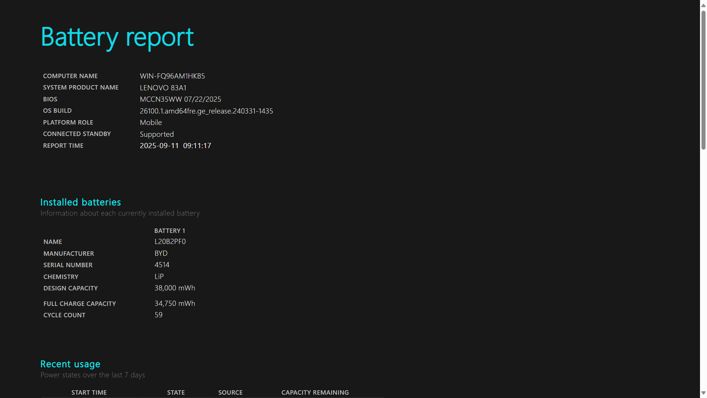The image size is (707, 398).
Task: Click the scrollbar down arrow
Action: click(703, 393)
